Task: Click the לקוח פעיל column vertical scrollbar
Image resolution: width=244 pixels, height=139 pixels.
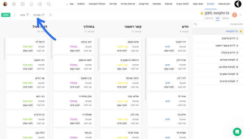Action: click(4, 49)
